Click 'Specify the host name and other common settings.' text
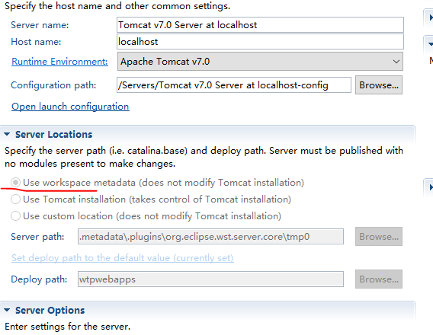The height and width of the screenshot is (335, 433). click(x=117, y=6)
